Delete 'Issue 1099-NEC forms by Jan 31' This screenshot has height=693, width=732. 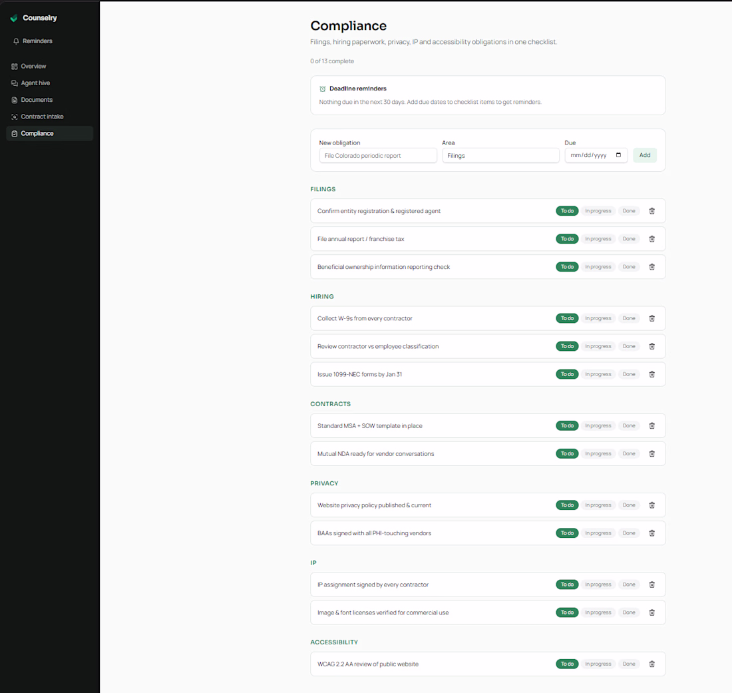click(x=651, y=375)
